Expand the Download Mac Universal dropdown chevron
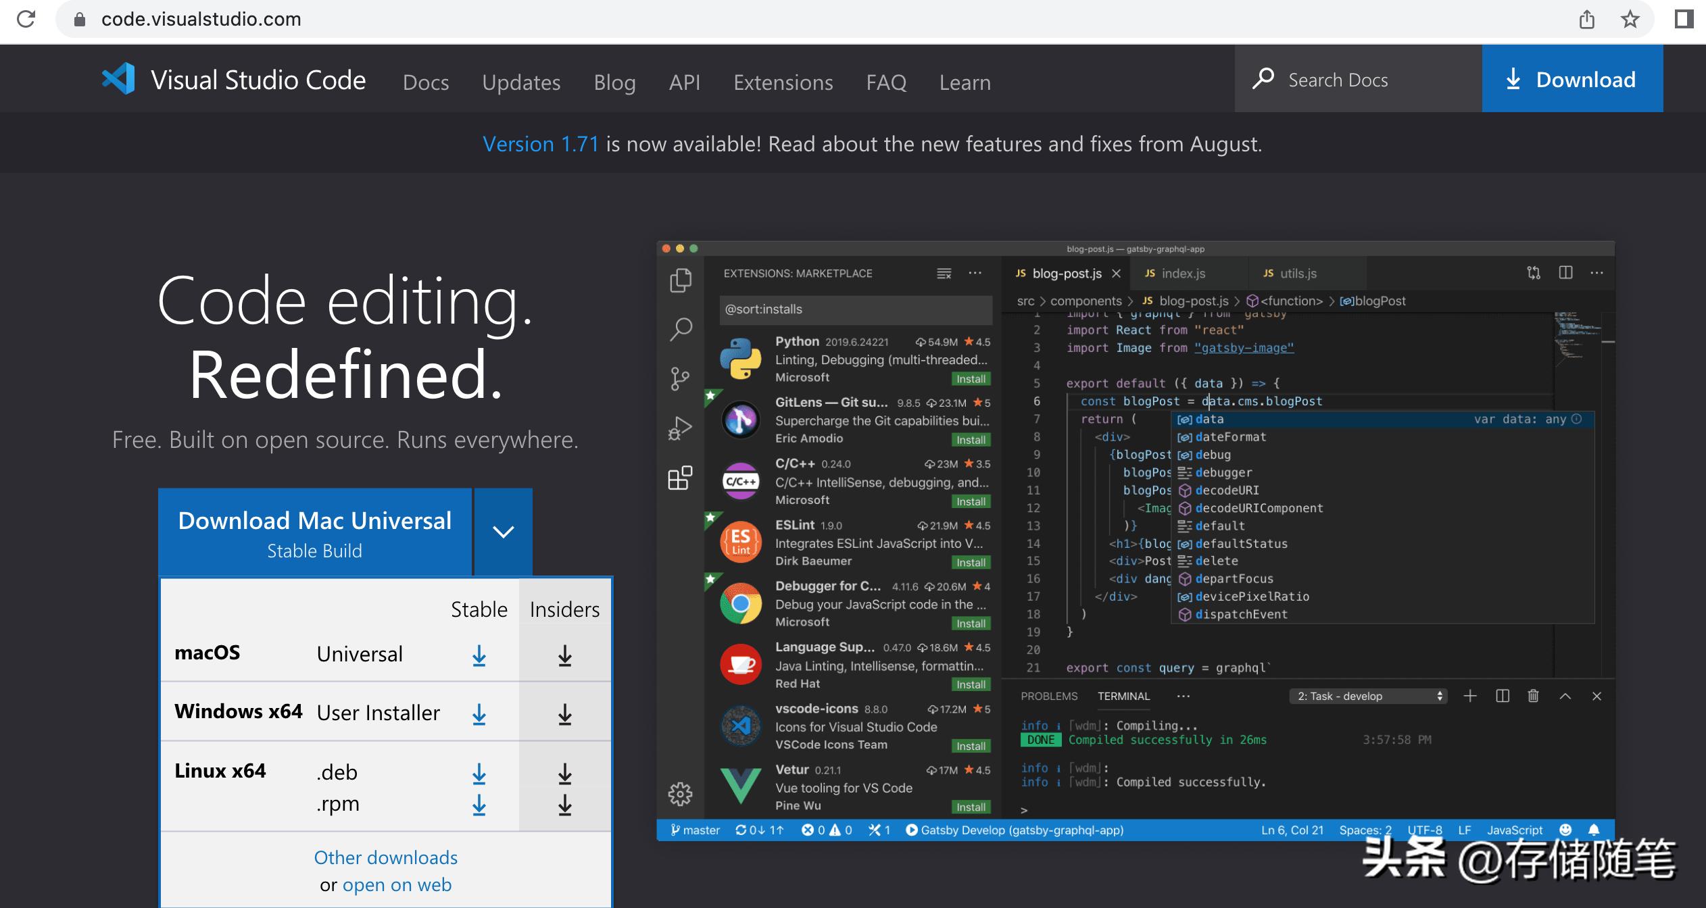 [503, 532]
